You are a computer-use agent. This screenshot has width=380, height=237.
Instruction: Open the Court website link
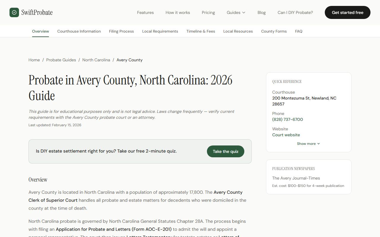[x=286, y=135]
